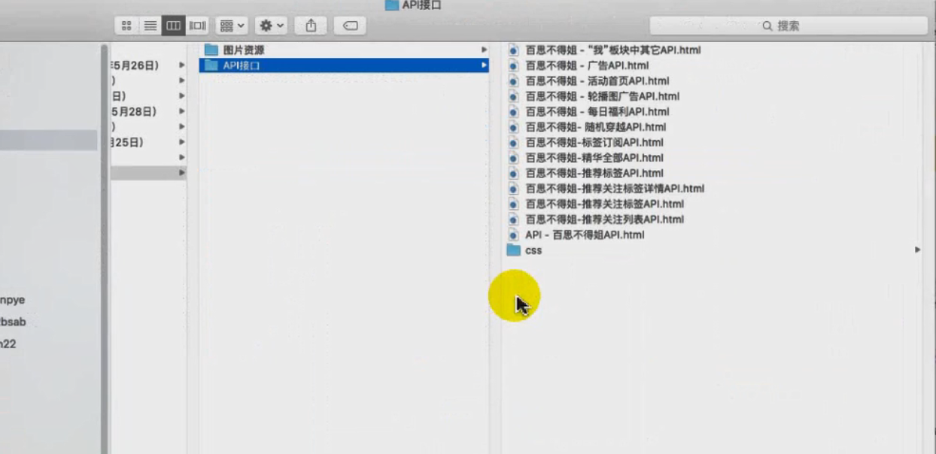Click icon of 每日福利API.html file
The width and height of the screenshot is (936, 454).
pyautogui.click(x=514, y=111)
